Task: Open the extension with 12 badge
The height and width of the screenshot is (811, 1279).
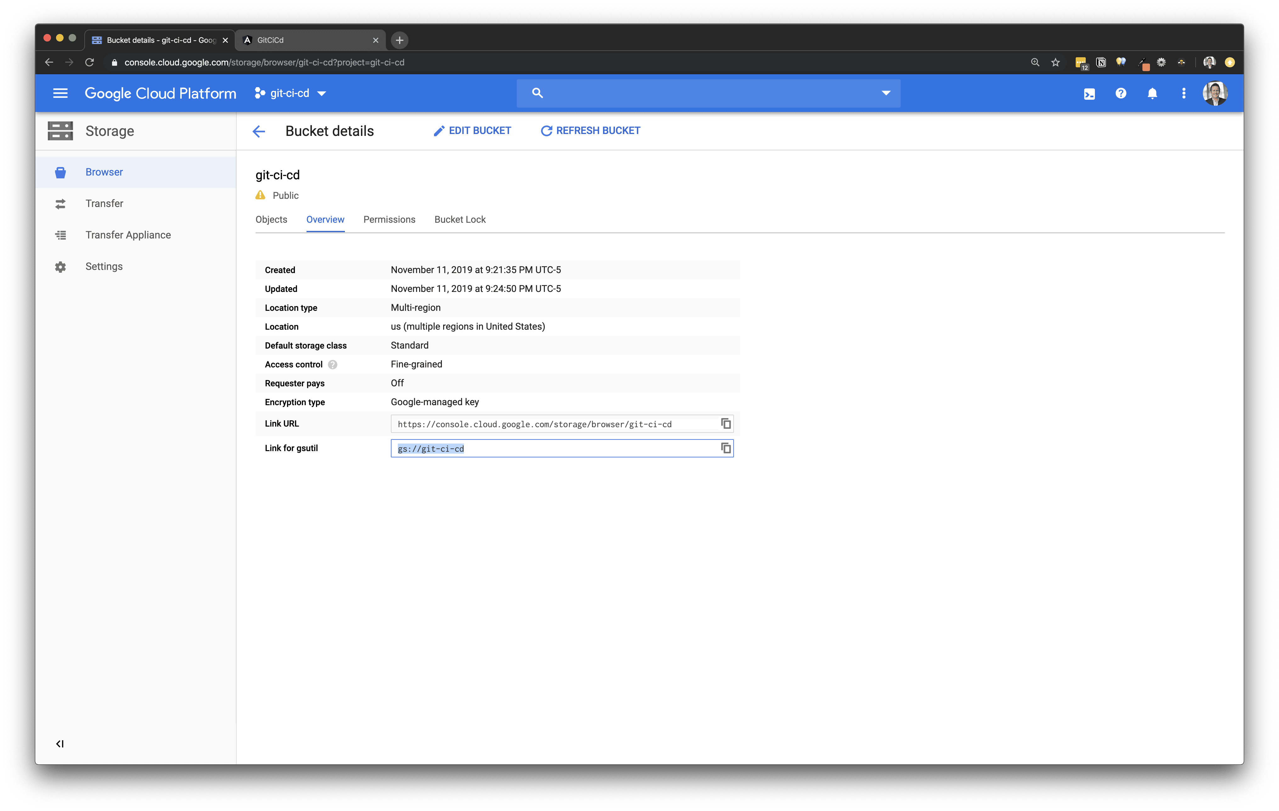Action: 1081,63
